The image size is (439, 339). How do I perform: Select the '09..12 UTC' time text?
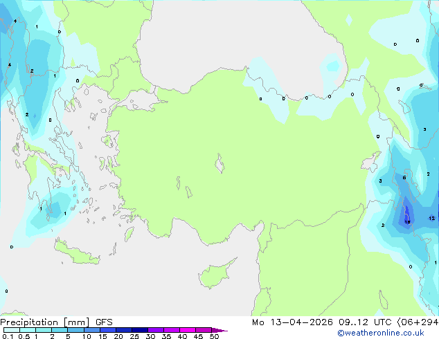365,322
